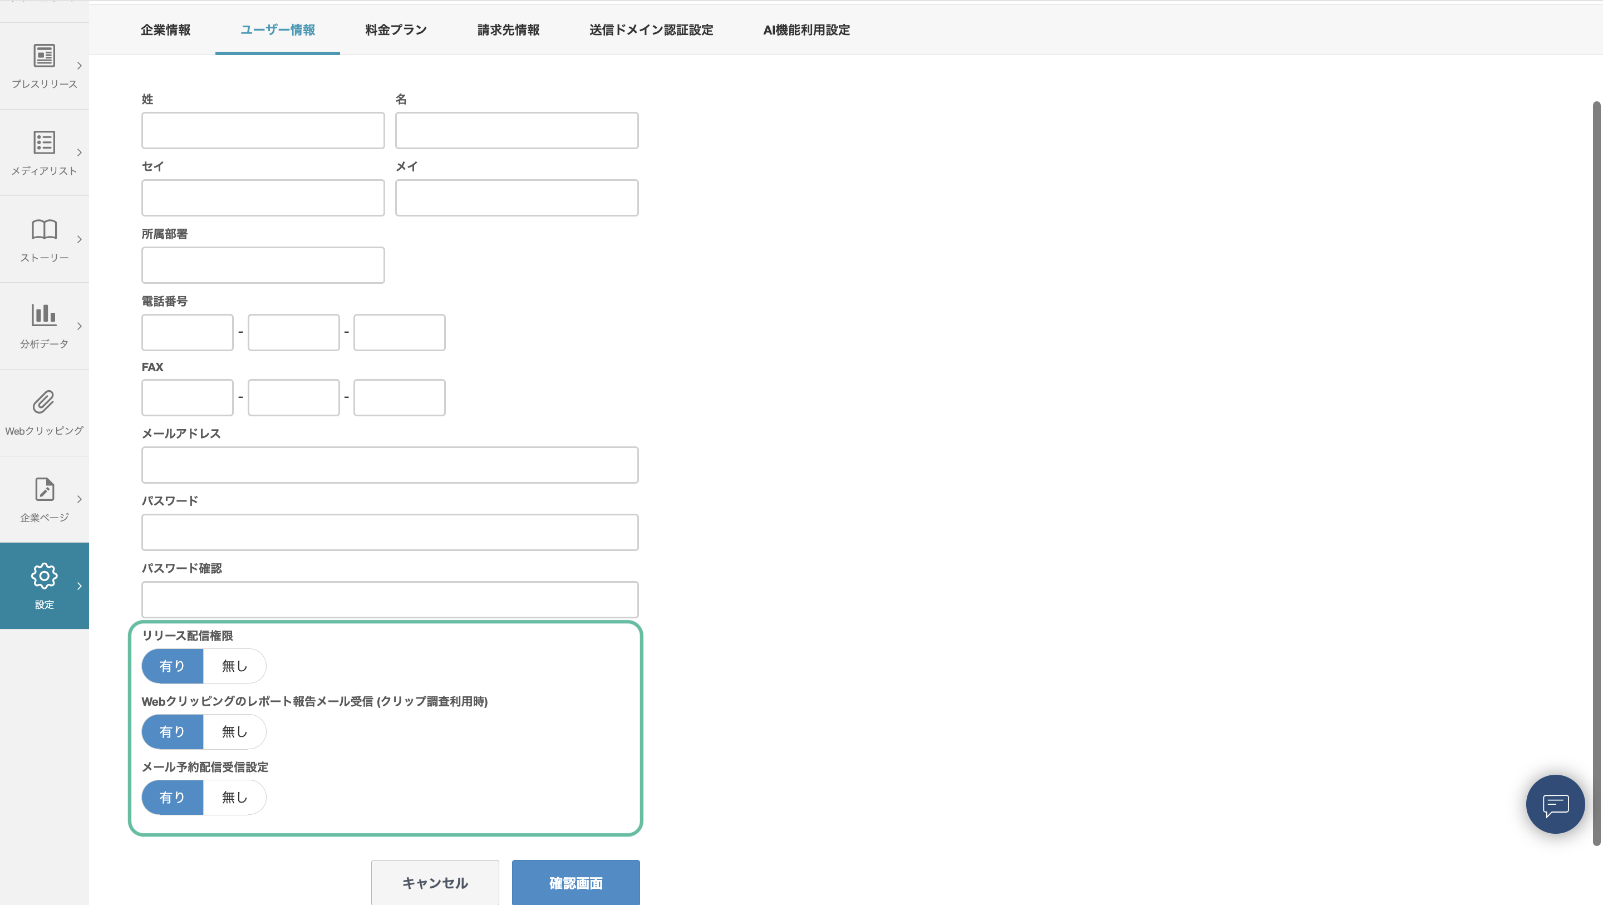Image resolution: width=1603 pixels, height=905 pixels.
Task: Click the 企業ページ document edit icon
Action: (44, 489)
